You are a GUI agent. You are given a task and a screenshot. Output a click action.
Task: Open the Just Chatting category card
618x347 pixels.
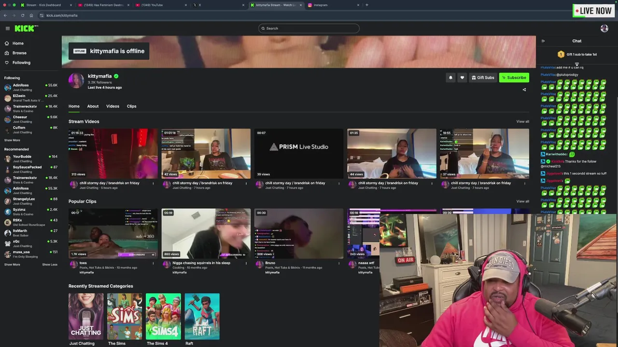(86, 316)
